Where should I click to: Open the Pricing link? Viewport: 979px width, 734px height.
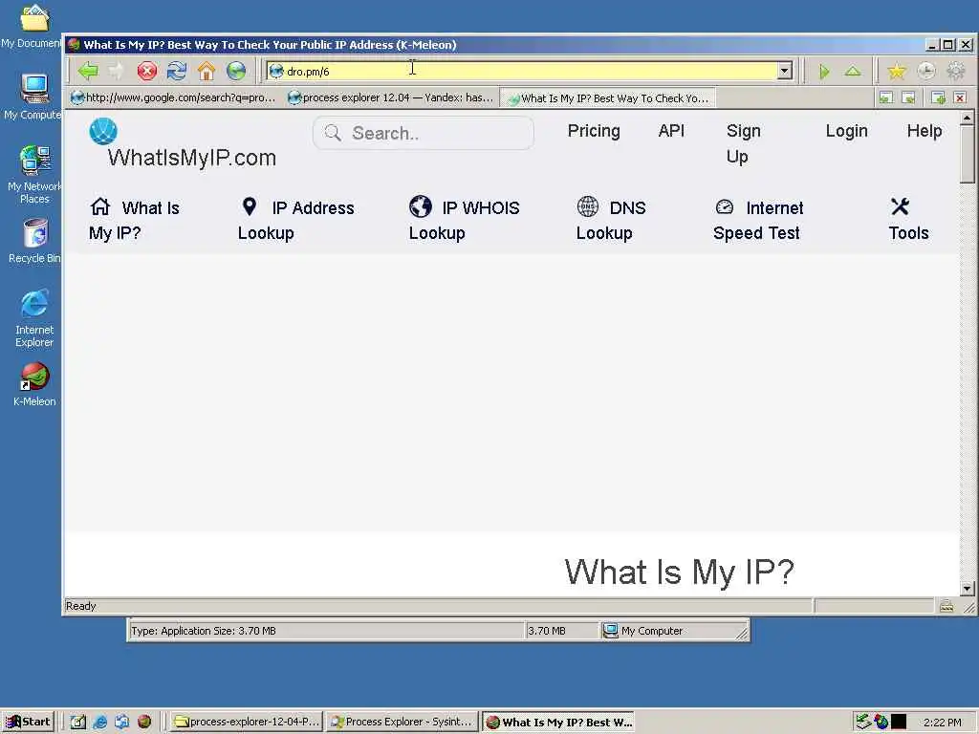[x=594, y=131]
